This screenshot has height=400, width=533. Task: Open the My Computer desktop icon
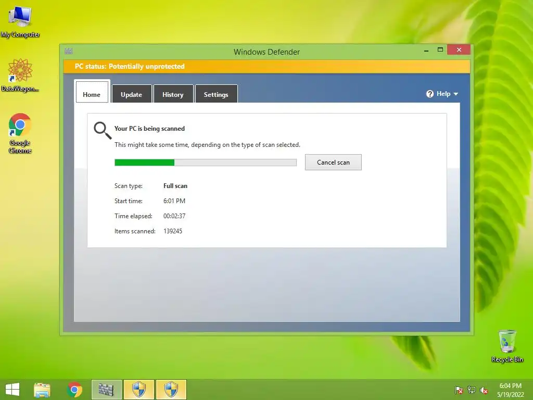(x=20, y=21)
